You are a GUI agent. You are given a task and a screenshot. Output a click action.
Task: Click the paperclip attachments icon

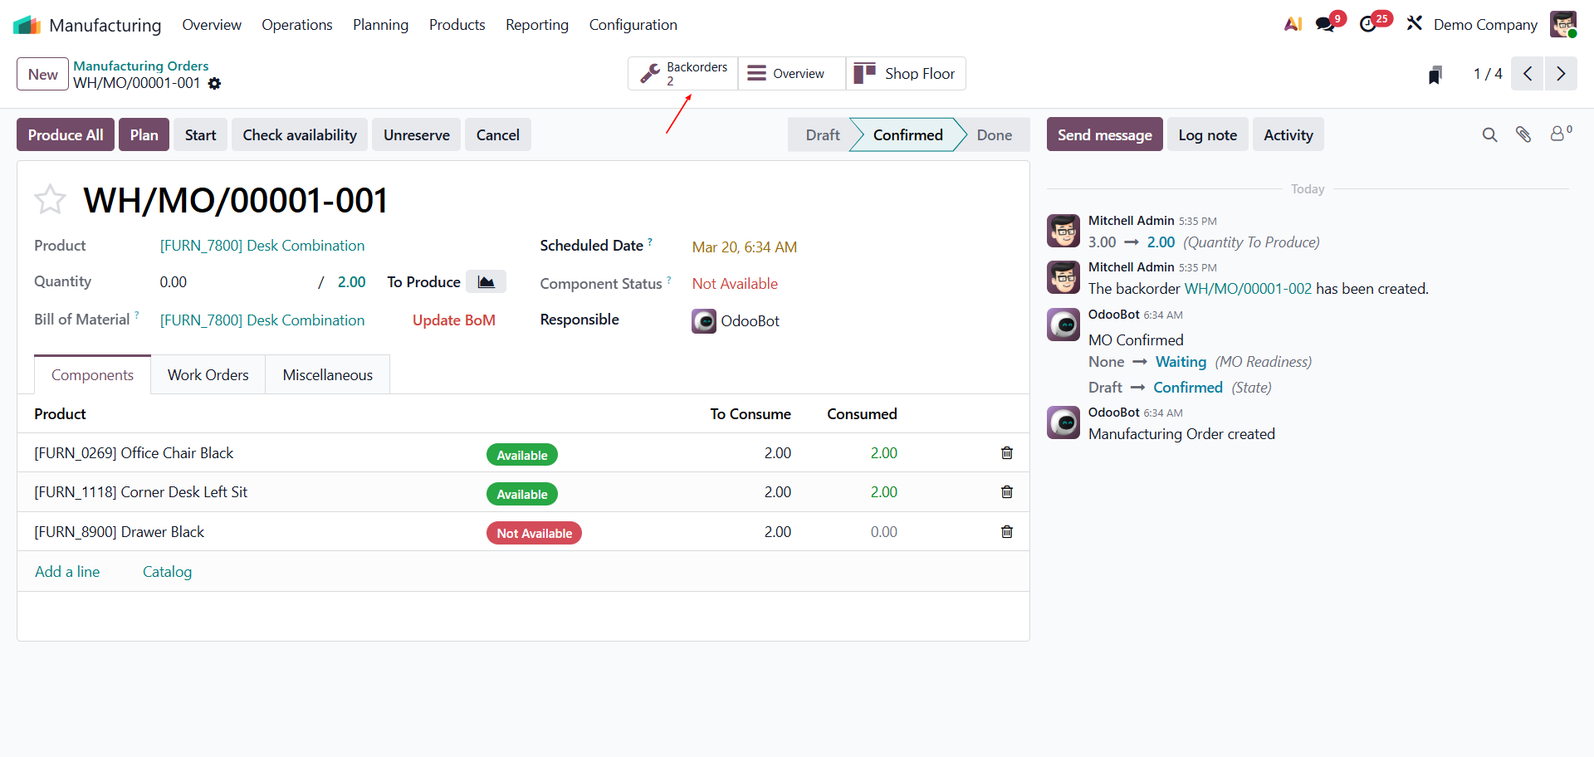pos(1523,134)
